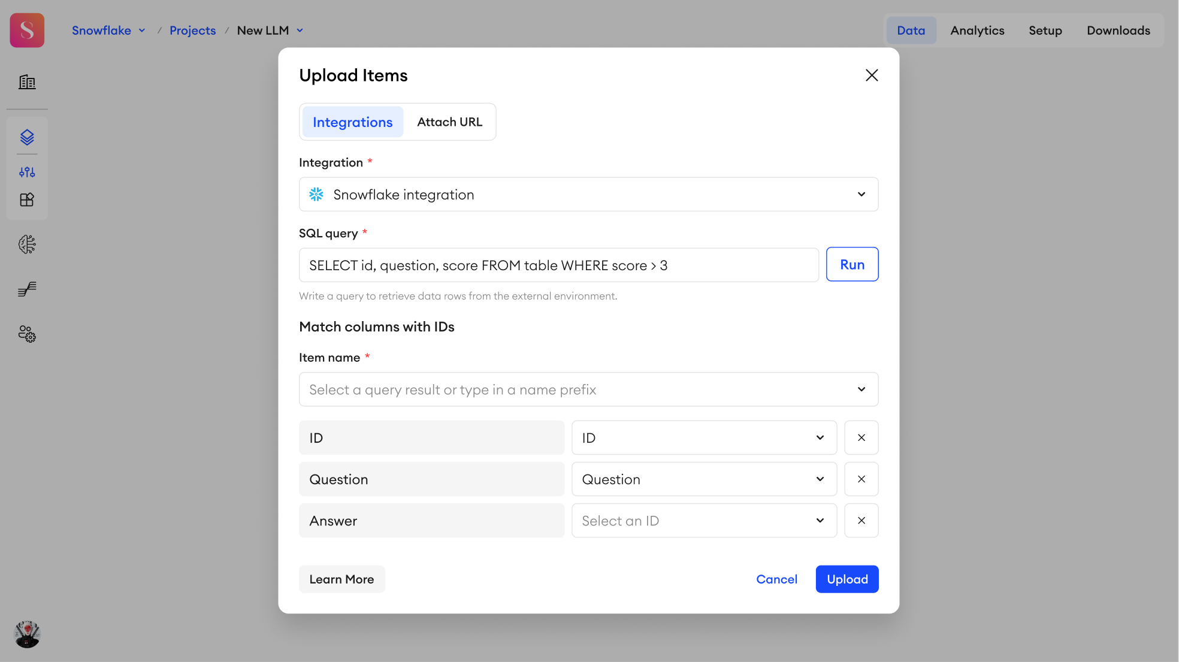Click the Snowflake integration logo icon
This screenshot has width=1179, height=662.
pyautogui.click(x=316, y=195)
